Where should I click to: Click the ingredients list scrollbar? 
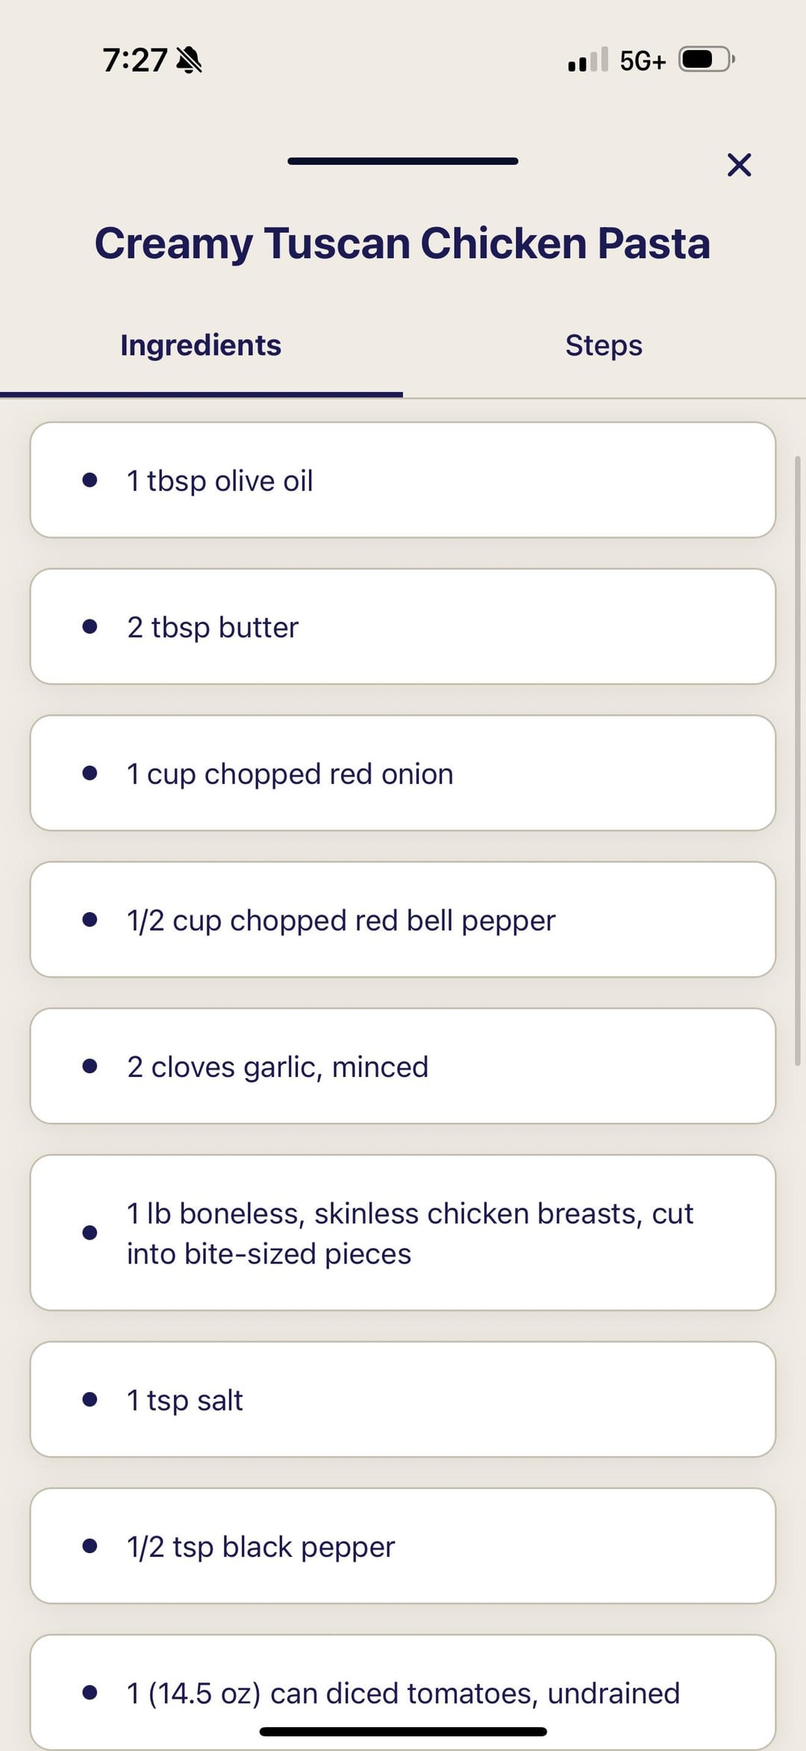(x=797, y=761)
